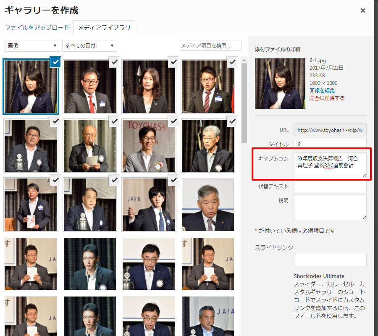This screenshot has height=336, width=378.
Task: Expand the すべての日付 date filter
Action: click(89, 46)
